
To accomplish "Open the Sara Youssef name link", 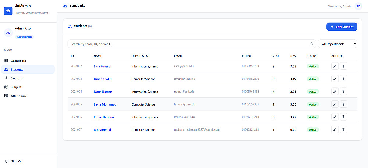I will point(103,66).
